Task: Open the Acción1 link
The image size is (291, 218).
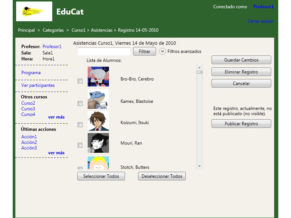Action: [x=29, y=137]
